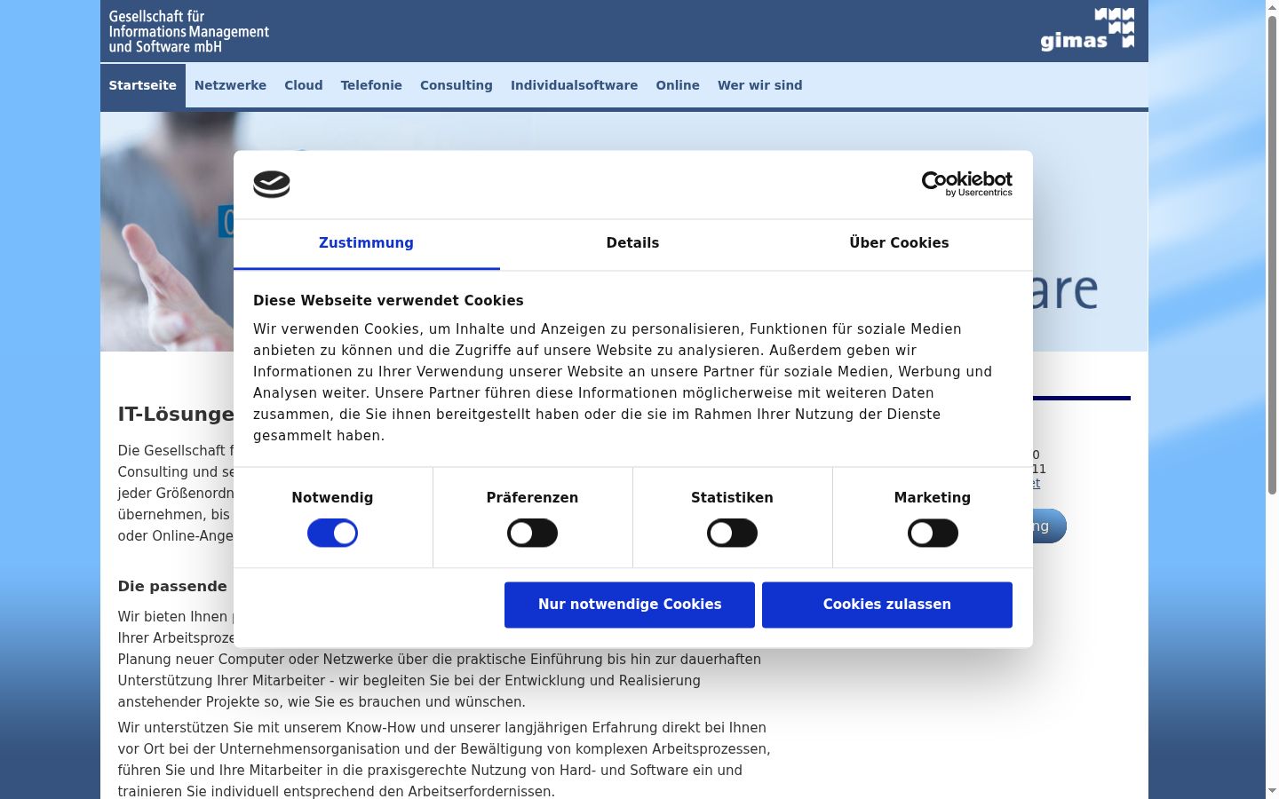Click the scrollbar down arrow
1279x799 pixels.
point(1272,791)
